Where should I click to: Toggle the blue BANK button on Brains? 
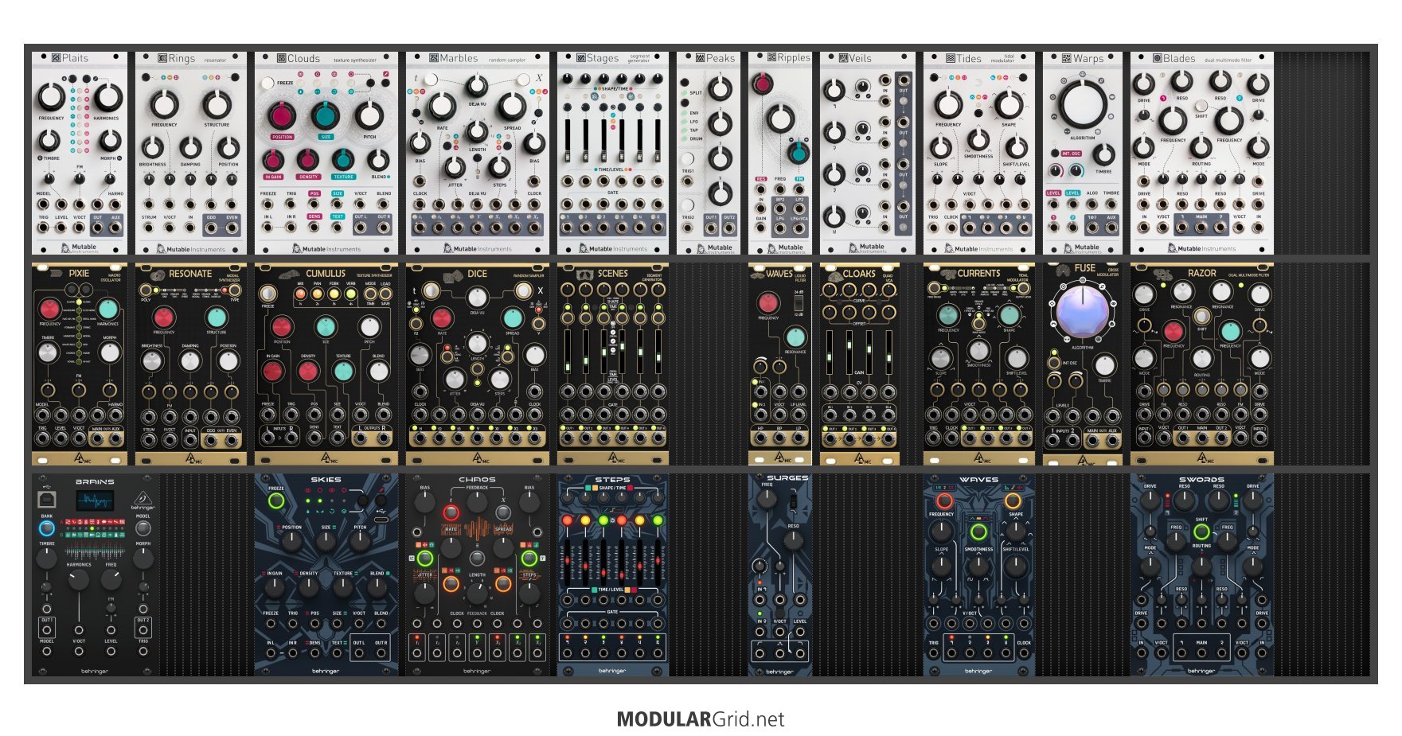click(47, 528)
